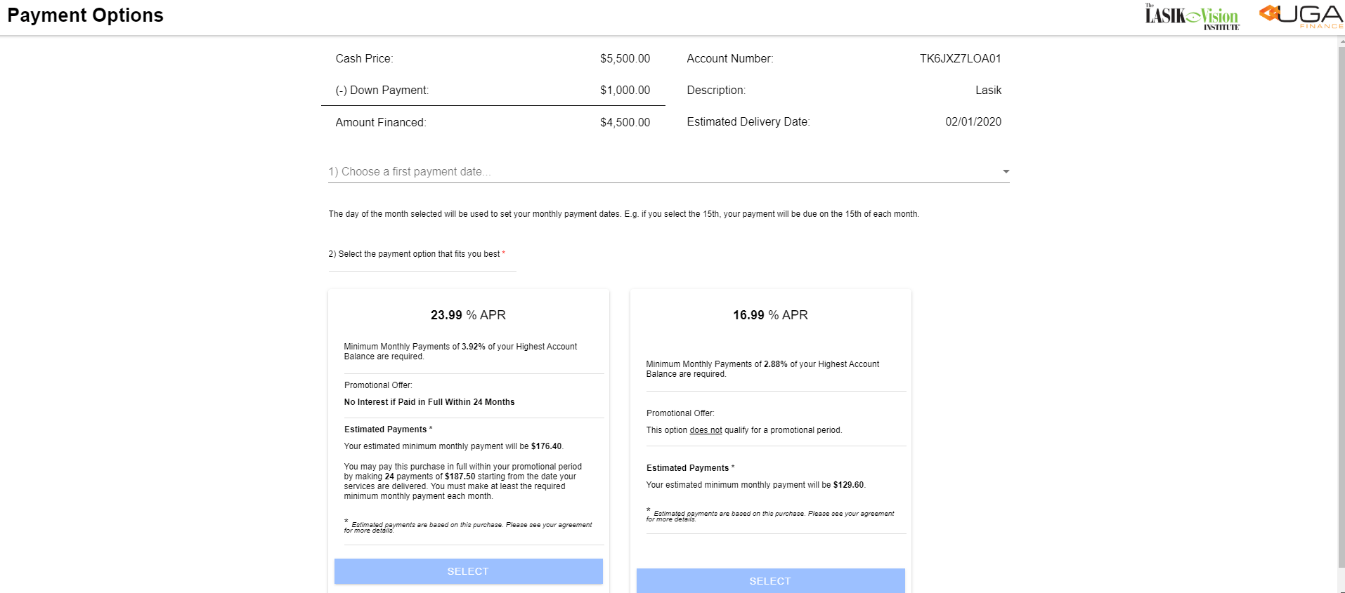This screenshot has height=593, width=1345.
Task: Click the 'Amount Financed:' label
Action: (x=380, y=123)
